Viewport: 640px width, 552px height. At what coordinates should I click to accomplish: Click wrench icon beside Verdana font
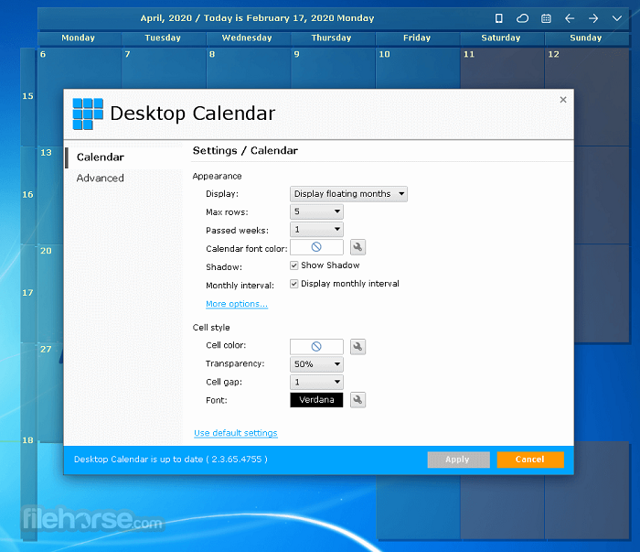[357, 400]
